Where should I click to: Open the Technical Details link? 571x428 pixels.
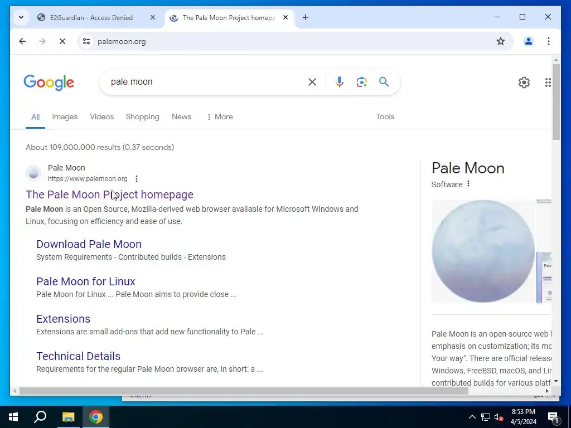[x=78, y=356]
